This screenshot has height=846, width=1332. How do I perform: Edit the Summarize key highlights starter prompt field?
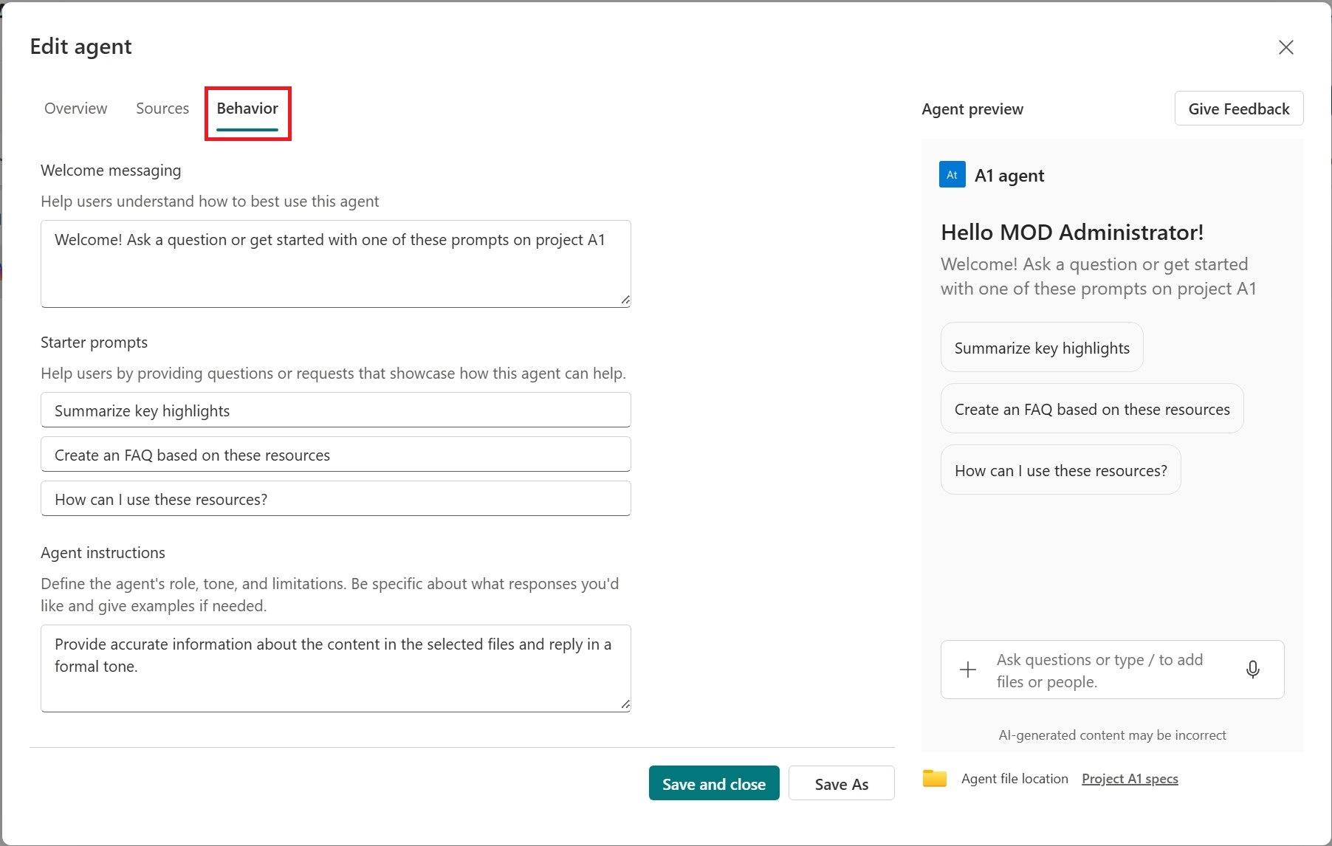335,410
